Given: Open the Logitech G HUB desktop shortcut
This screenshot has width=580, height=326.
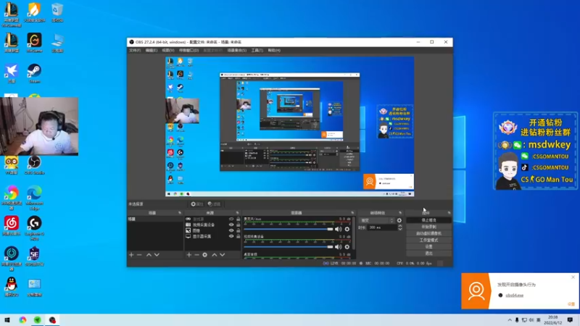Looking at the screenshot, I should pyautogui.click(x=34, y=228).
